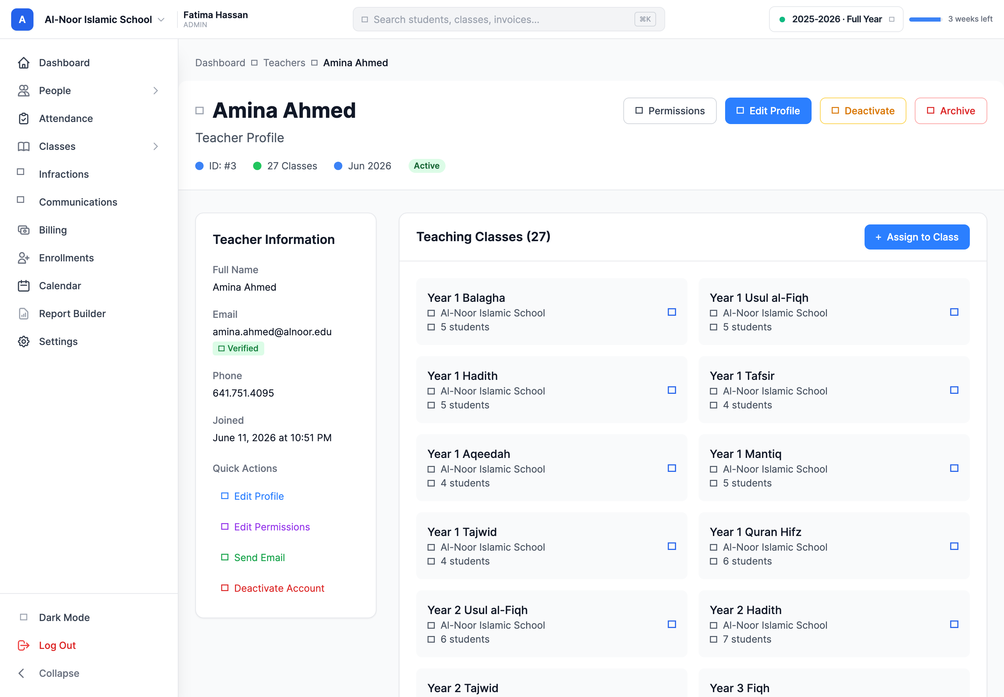This screenshot has width=1004, height=697.
Task: Click Log Out link
Action: tap(57, 645)
